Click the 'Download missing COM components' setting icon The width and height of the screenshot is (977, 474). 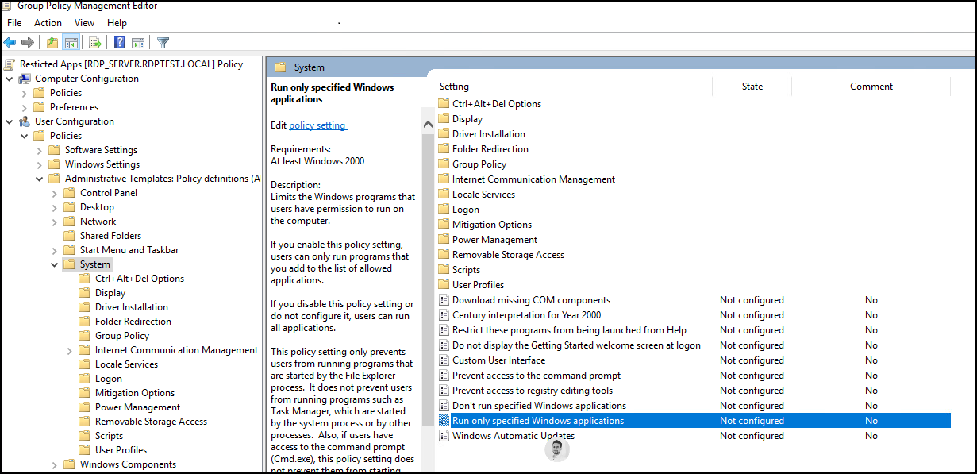point(444,300)
